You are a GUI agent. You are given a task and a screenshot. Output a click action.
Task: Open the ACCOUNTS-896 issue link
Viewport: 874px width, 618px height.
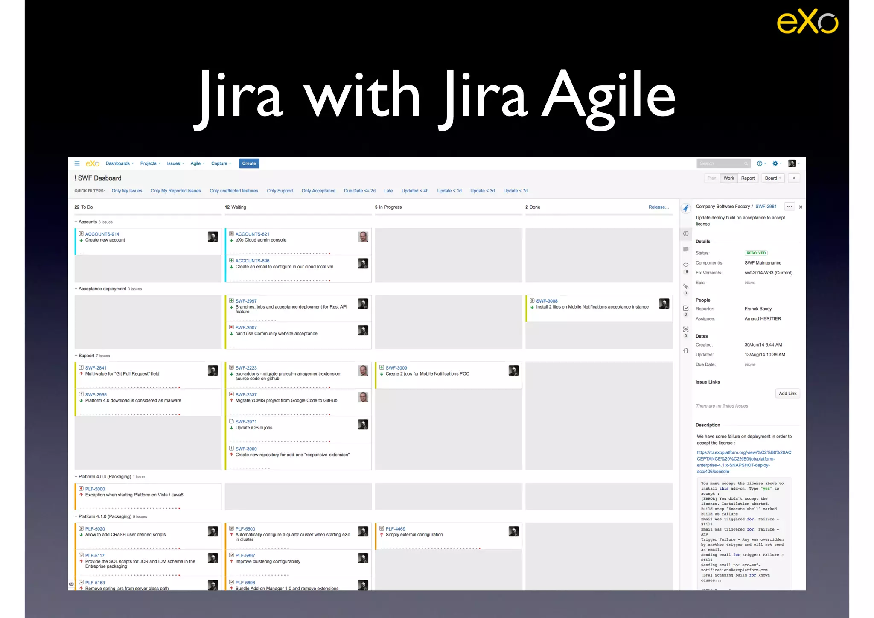[x=252, y=261]
